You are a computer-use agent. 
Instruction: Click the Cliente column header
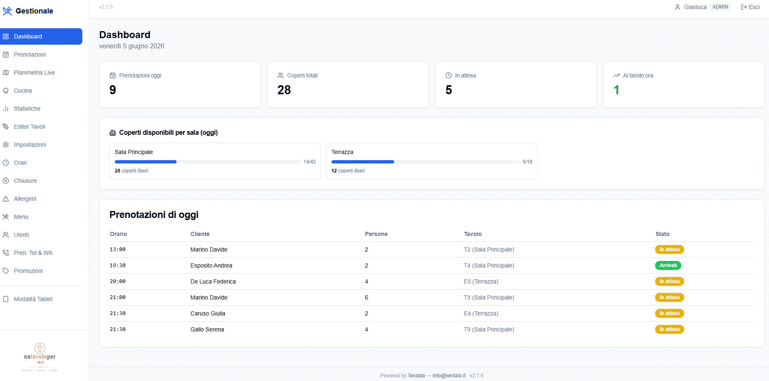point(200,234)
